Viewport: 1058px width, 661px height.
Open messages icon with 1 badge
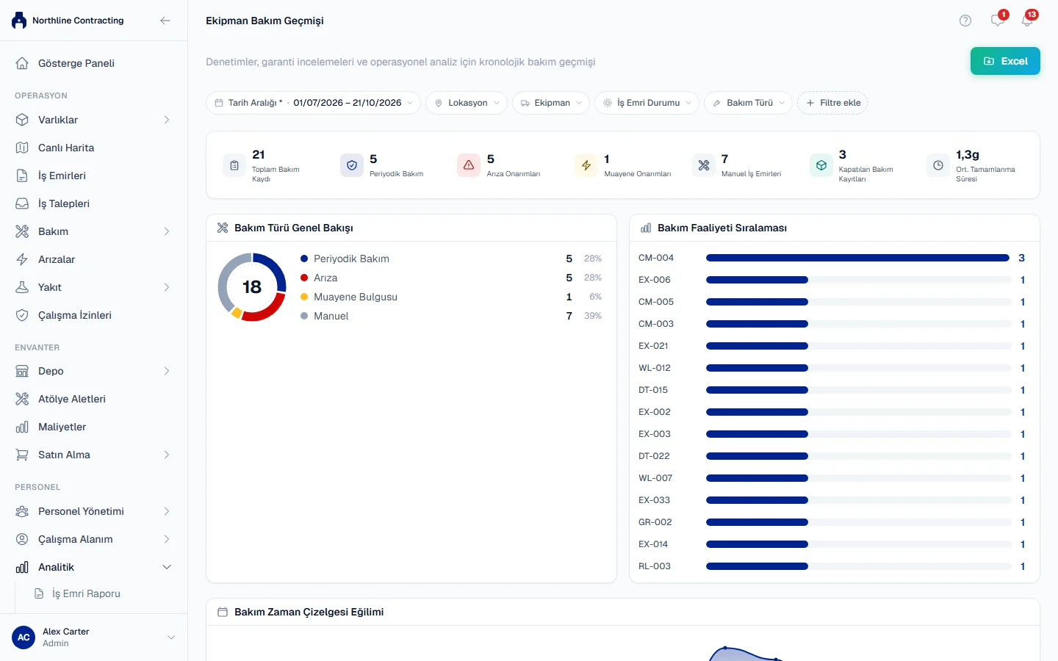coord(998,20)
